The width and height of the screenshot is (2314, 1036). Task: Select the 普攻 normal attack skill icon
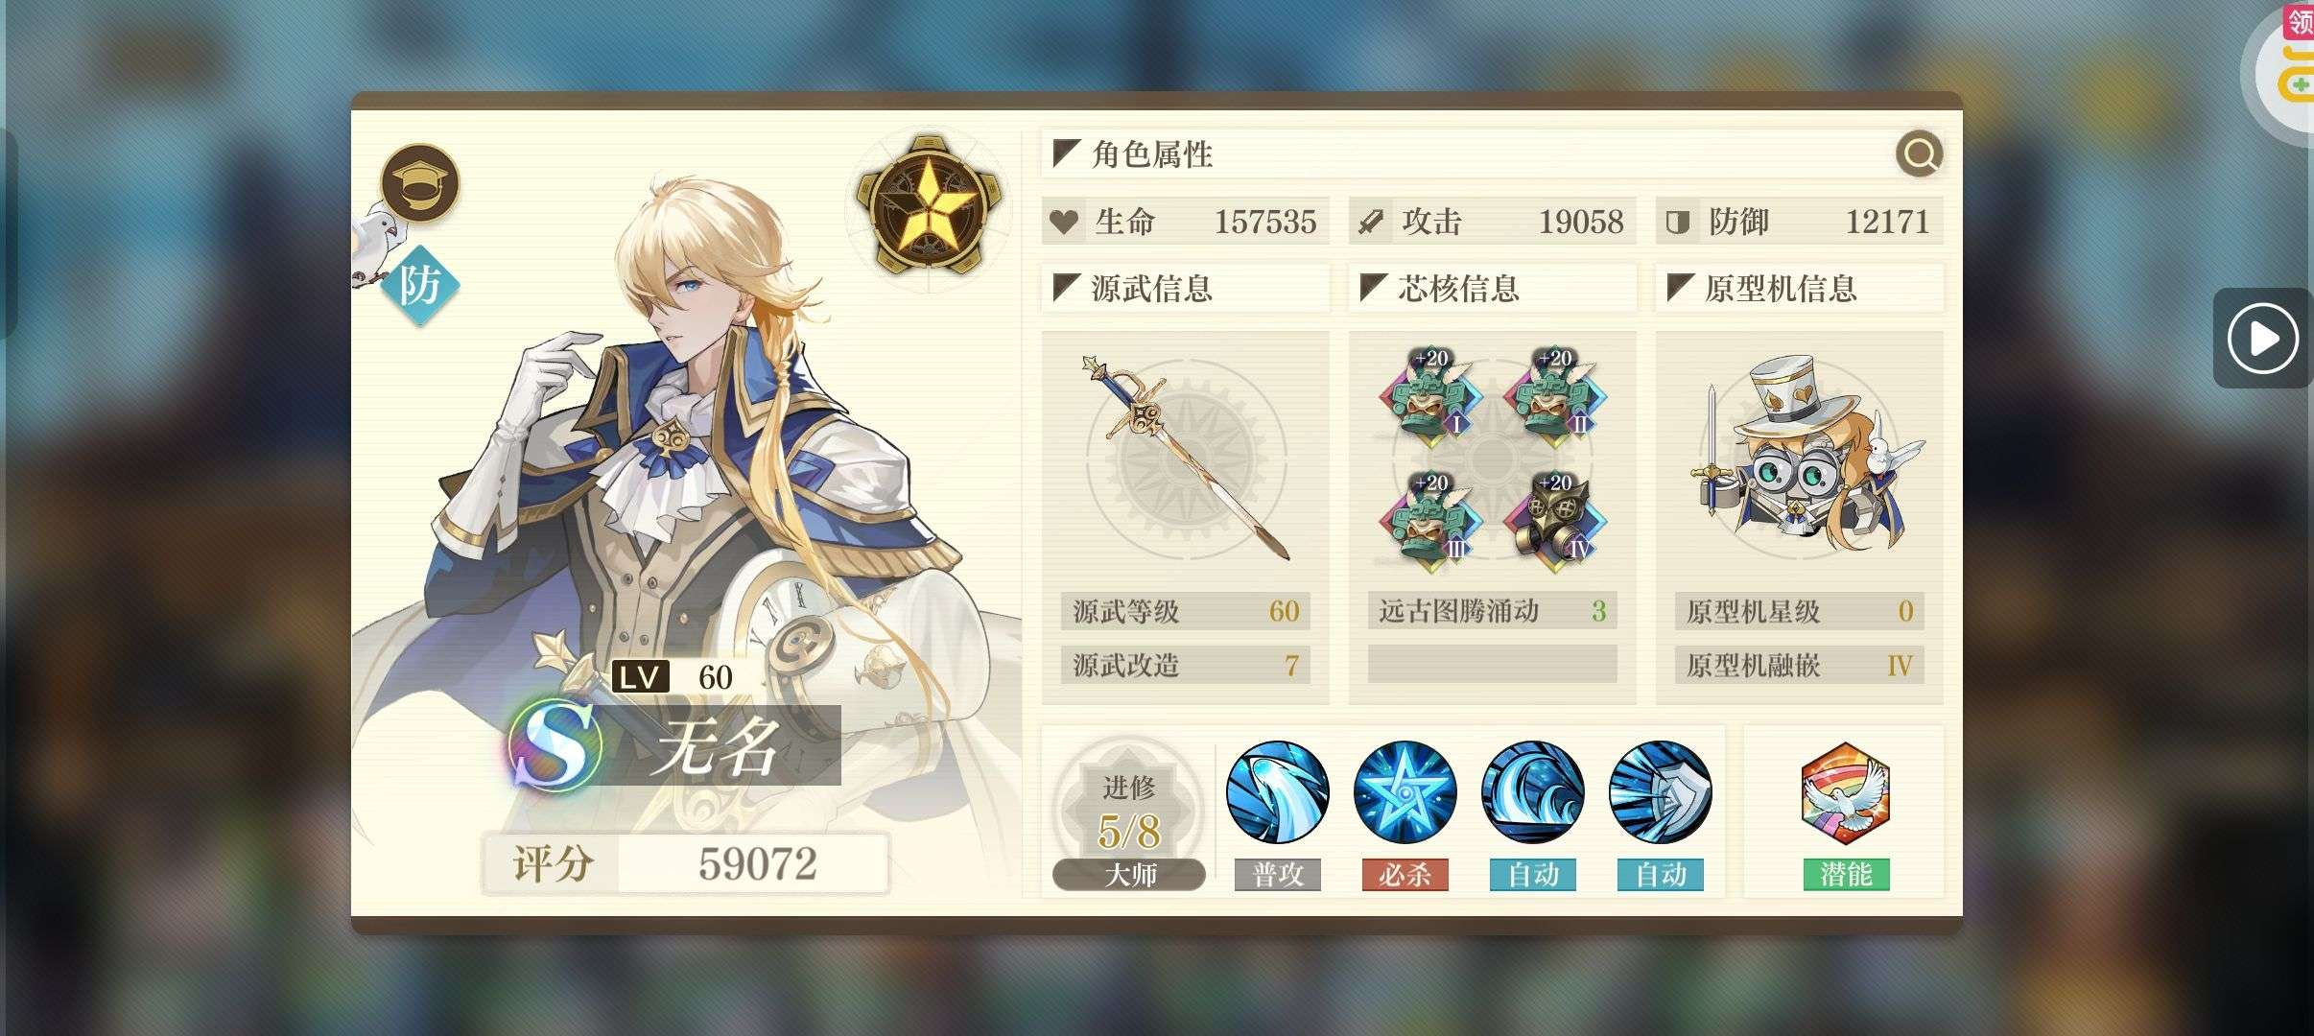point(1277,792)
